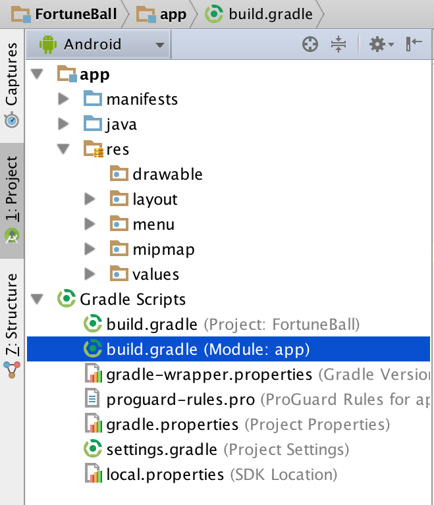Select gradle.properties (Project Properties)
Image resolution: width=434 pixels, height=505 pixels.
pos(229,424)
